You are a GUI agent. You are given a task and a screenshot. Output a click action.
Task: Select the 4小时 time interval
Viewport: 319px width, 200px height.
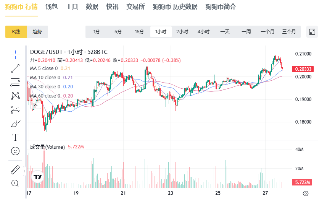203,32
